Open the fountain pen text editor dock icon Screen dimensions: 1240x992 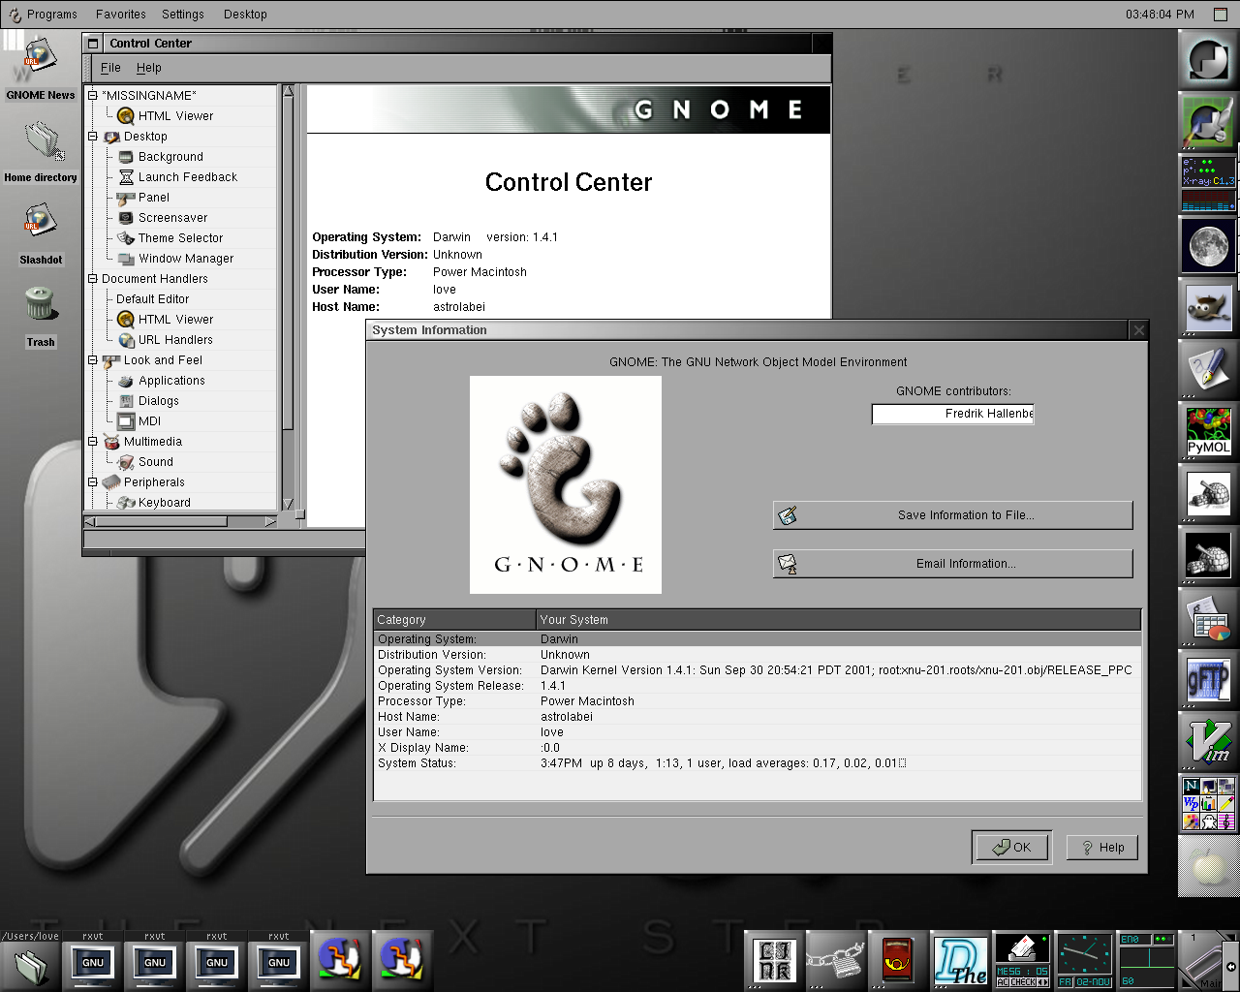pos(1208,369)
